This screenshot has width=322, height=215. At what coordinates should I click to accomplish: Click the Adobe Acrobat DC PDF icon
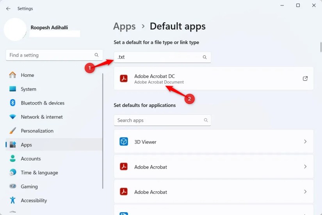(124, 79)
